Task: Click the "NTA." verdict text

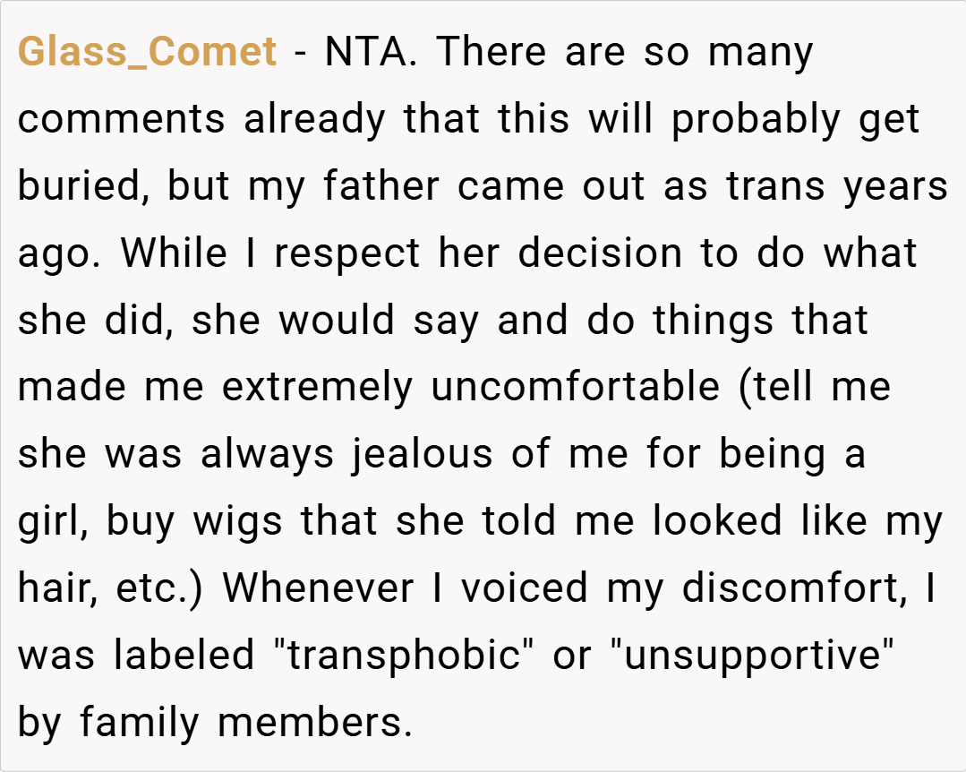Action: (369, 53)
